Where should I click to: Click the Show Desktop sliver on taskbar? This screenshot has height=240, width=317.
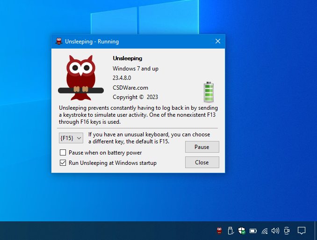[316, 231]
